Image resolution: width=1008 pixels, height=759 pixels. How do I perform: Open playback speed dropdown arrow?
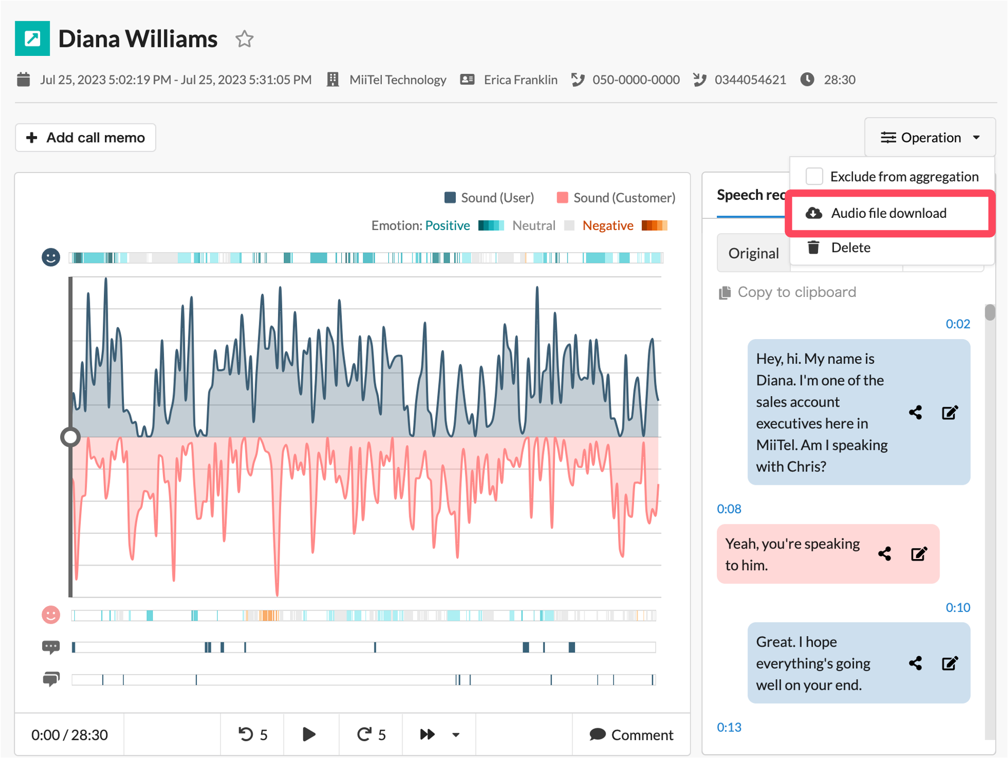coord(456,735)
